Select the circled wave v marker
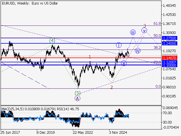The image size is (181, 136). (145, 30)
